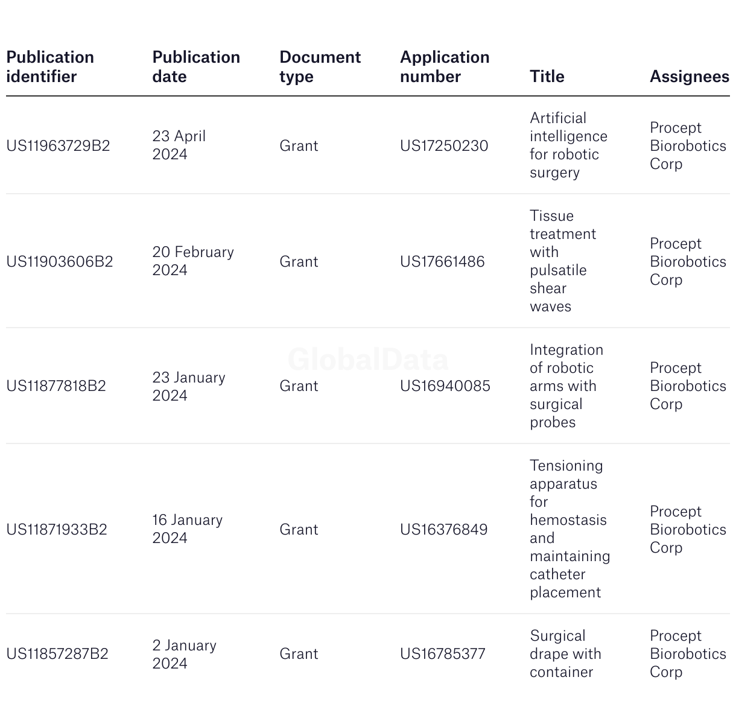This screenshot has height=718, width=736.
Task: Click the Application number column header
Action: tap(445, 67)
